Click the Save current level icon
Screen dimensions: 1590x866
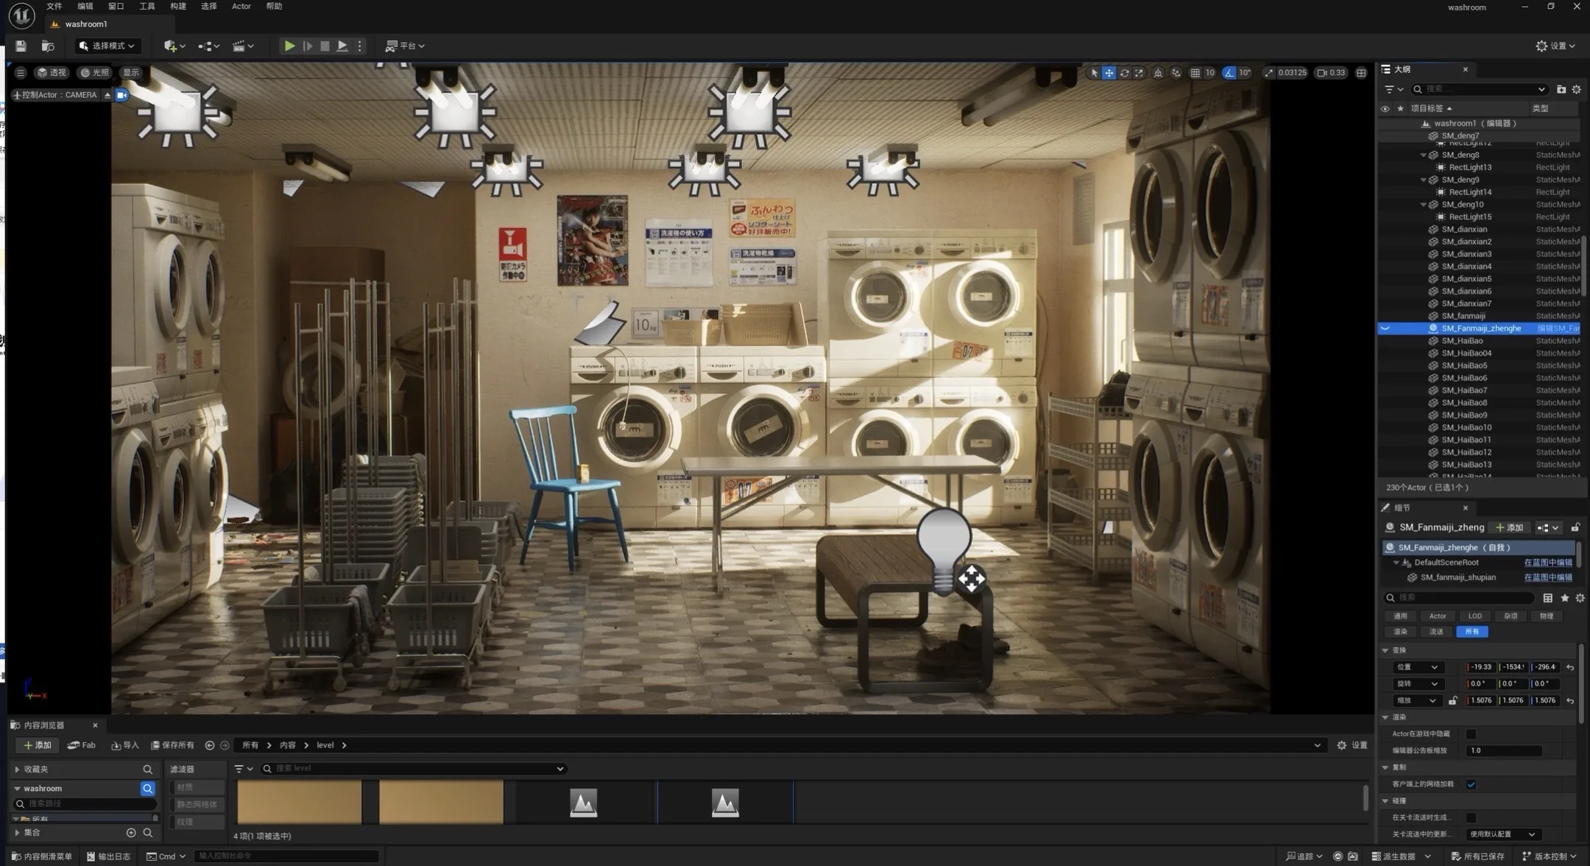[21, 46]
